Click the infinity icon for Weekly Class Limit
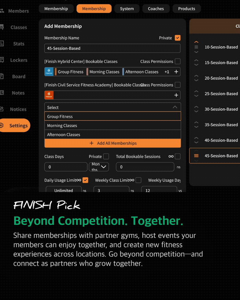The height and width of the screenshot is (300, 240). coord(132,180)
